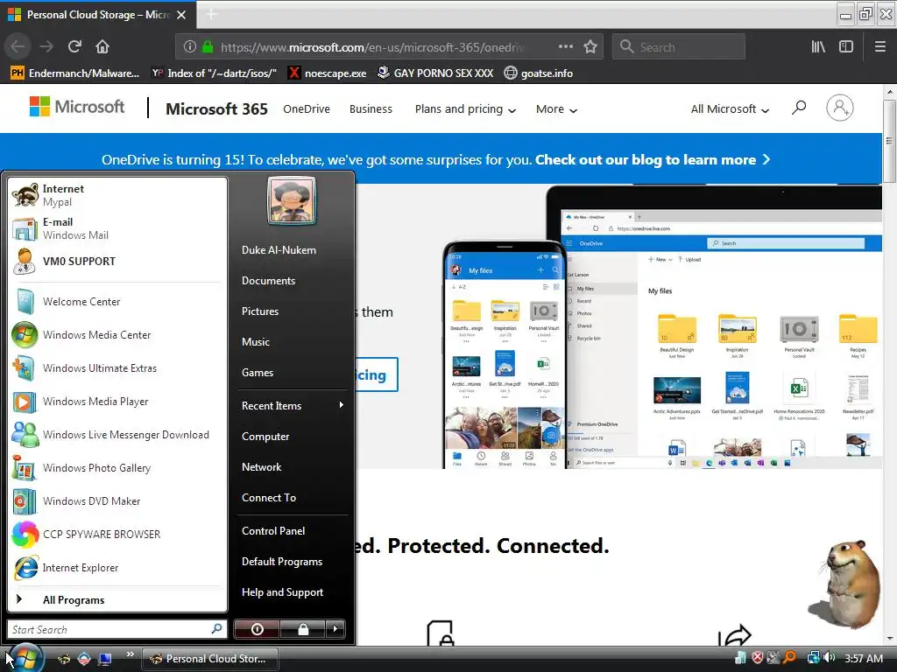Screen dimensions: 897x672
Task: Click the browser Search box
Action: click(x=679, y=47)
